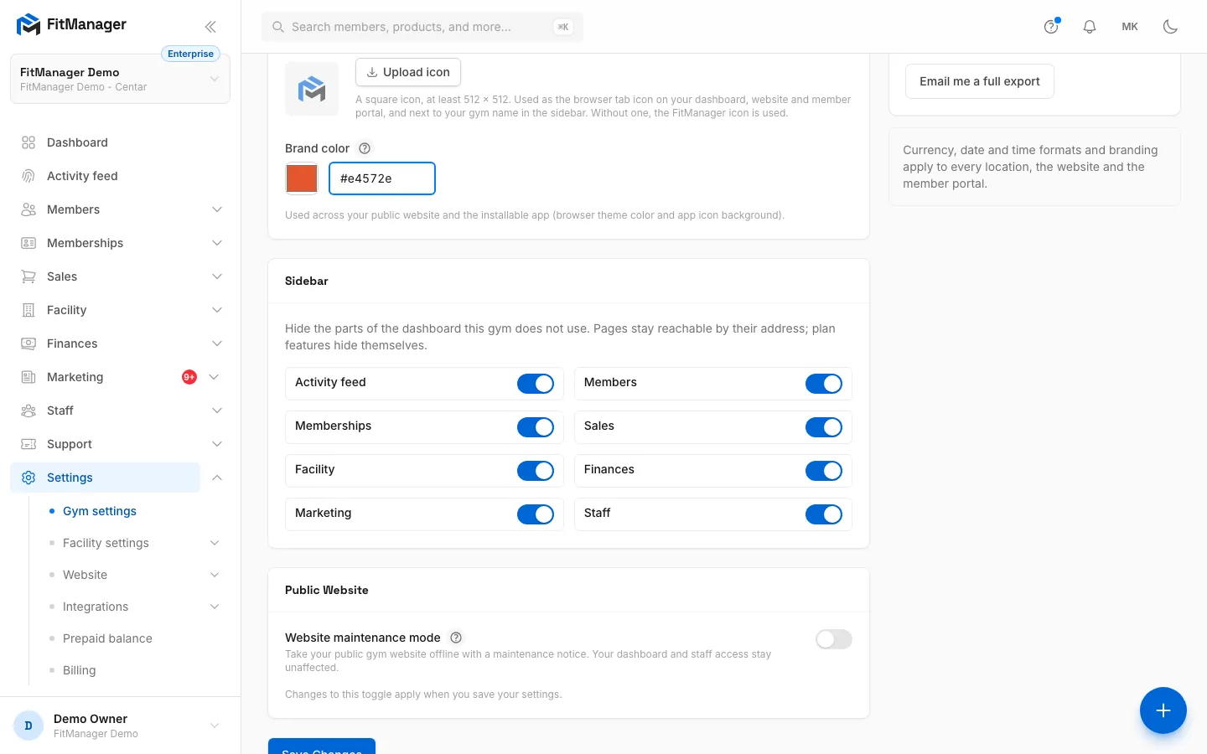Click the blue plus floating action button
The height and width of the screenshot is (754, 1207).
1163,710
